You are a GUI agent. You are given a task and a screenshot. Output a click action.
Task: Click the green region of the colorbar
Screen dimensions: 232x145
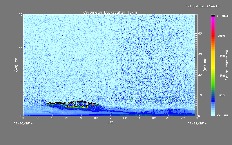point(213,84)
